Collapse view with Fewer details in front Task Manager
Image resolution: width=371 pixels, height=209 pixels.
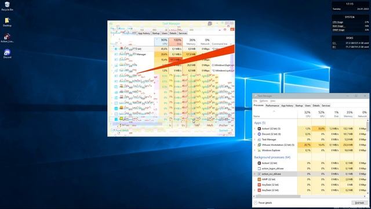pyautogui.click(x=263, y=203)
